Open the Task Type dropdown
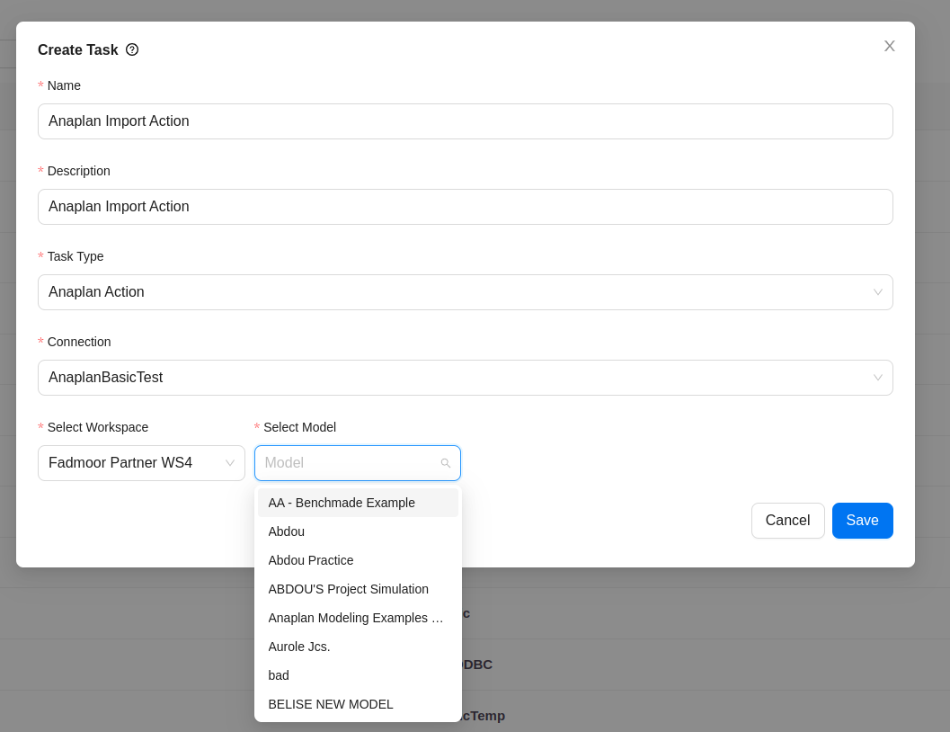 pyautogui.click(x=466, y=292)
